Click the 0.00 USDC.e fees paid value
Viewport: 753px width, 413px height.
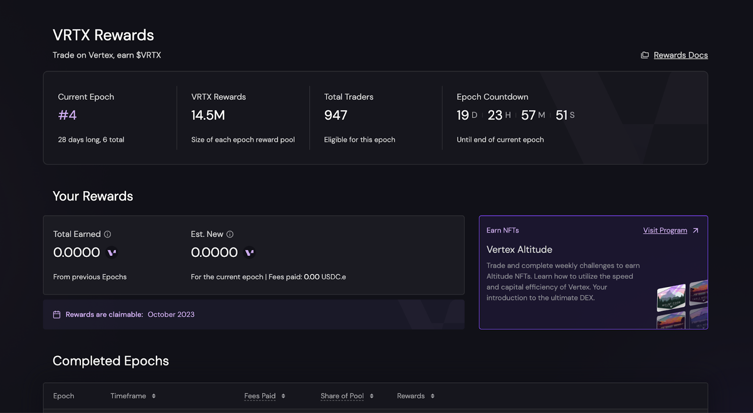(325, 277)
